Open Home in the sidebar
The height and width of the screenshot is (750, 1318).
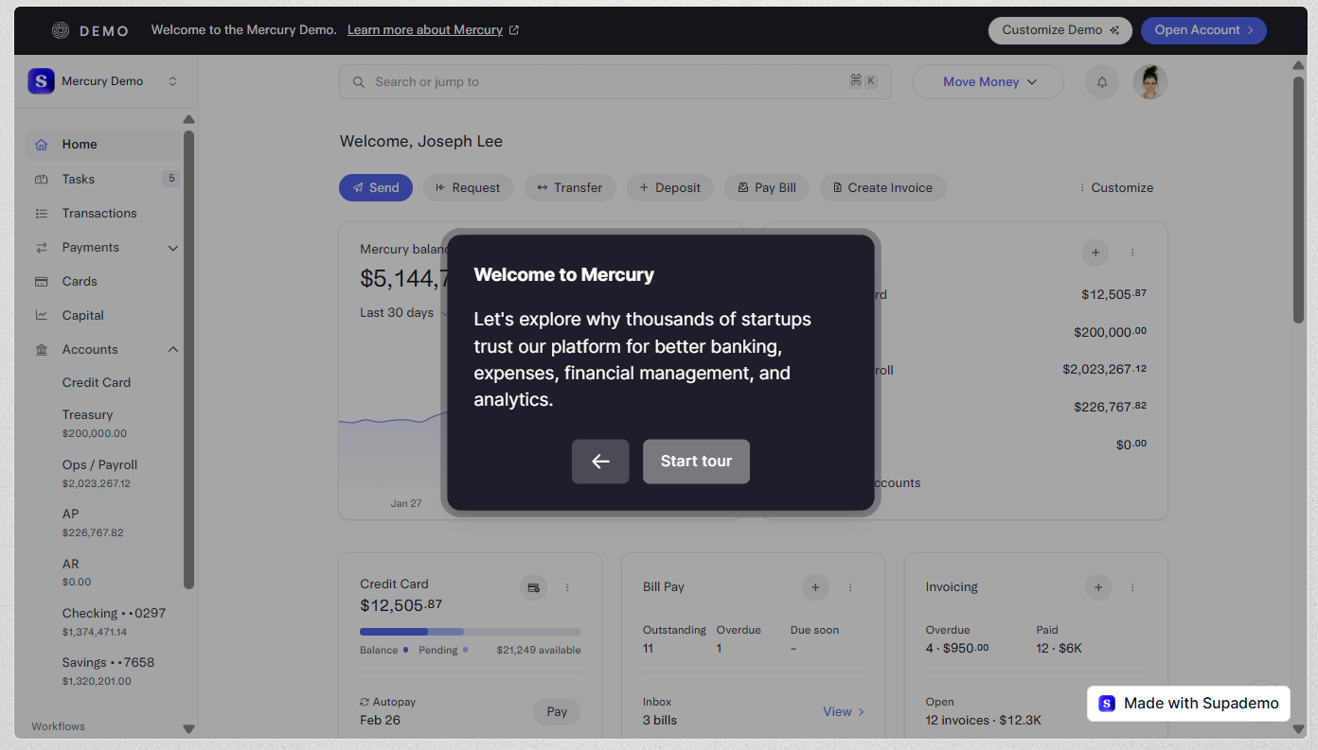point(102,145)
